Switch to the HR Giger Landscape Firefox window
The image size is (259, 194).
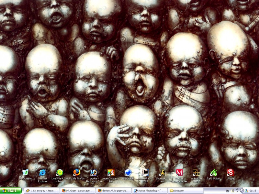point(78,191)
